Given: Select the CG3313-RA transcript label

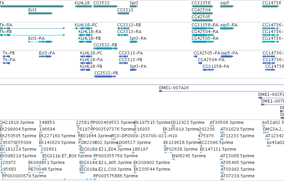Looking at the screenshot, I should coord(129,32).
